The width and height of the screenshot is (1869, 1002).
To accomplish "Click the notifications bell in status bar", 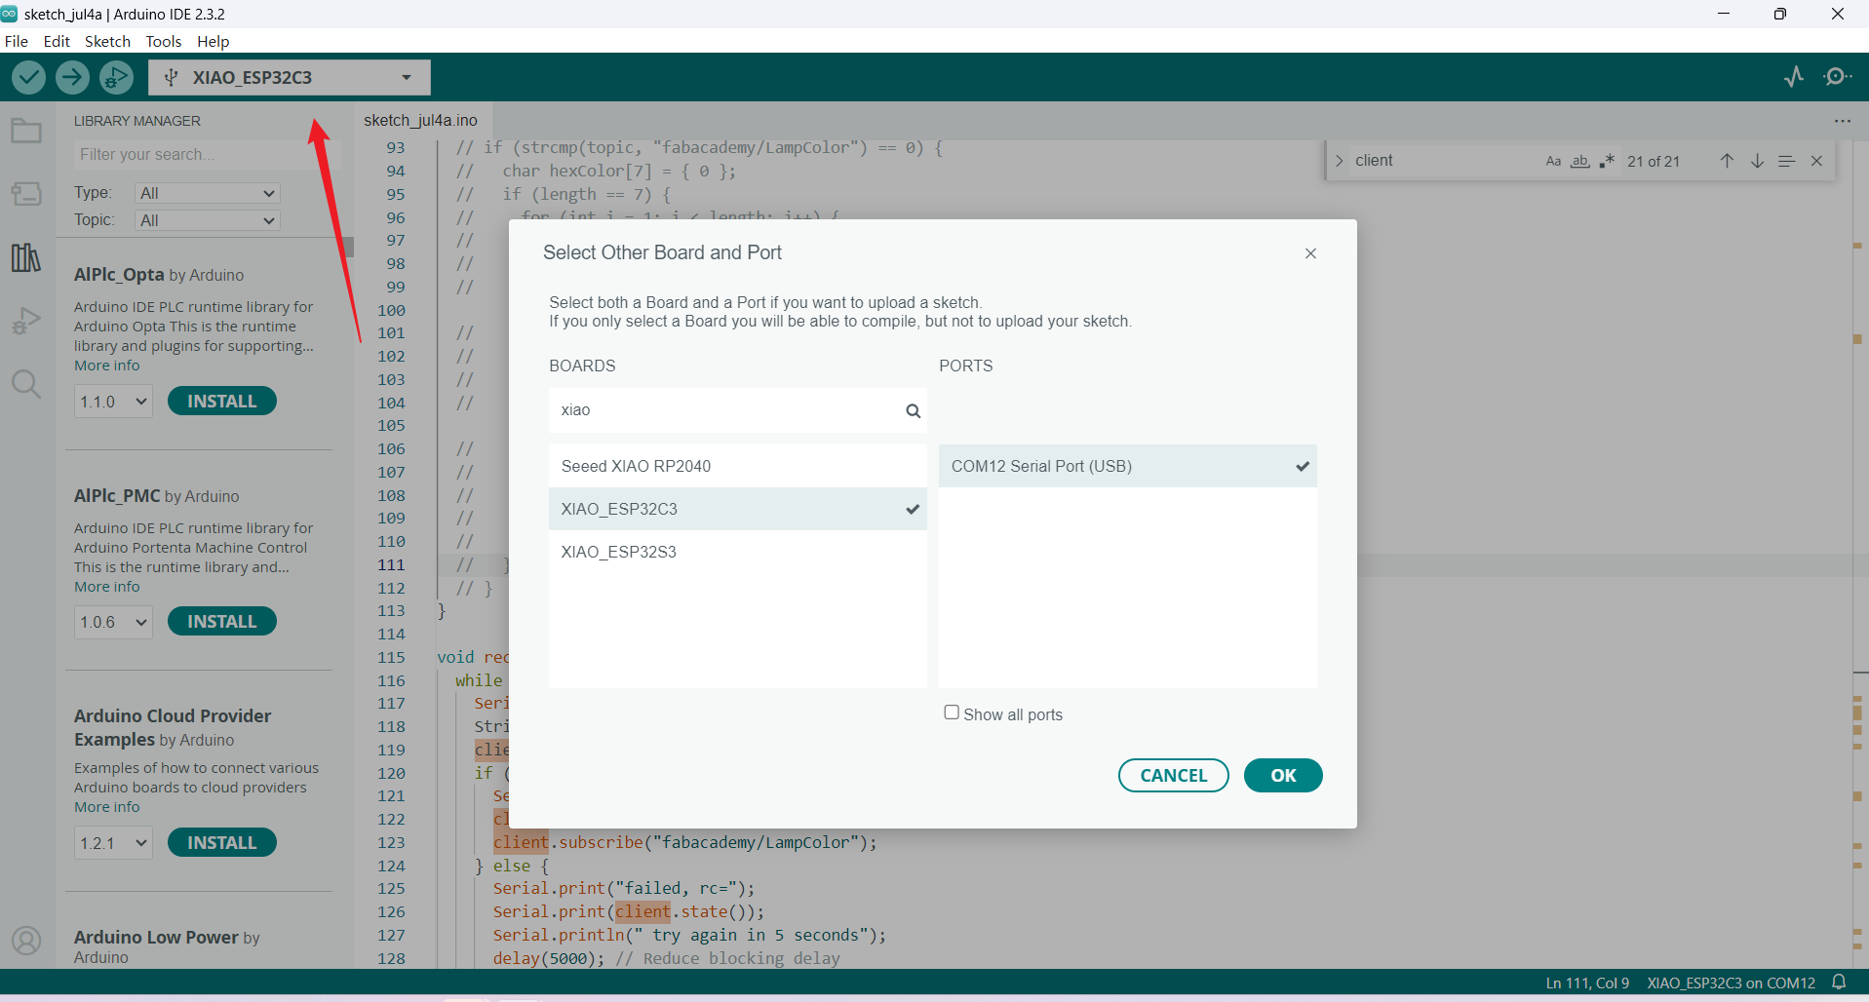I will 1839,983.
